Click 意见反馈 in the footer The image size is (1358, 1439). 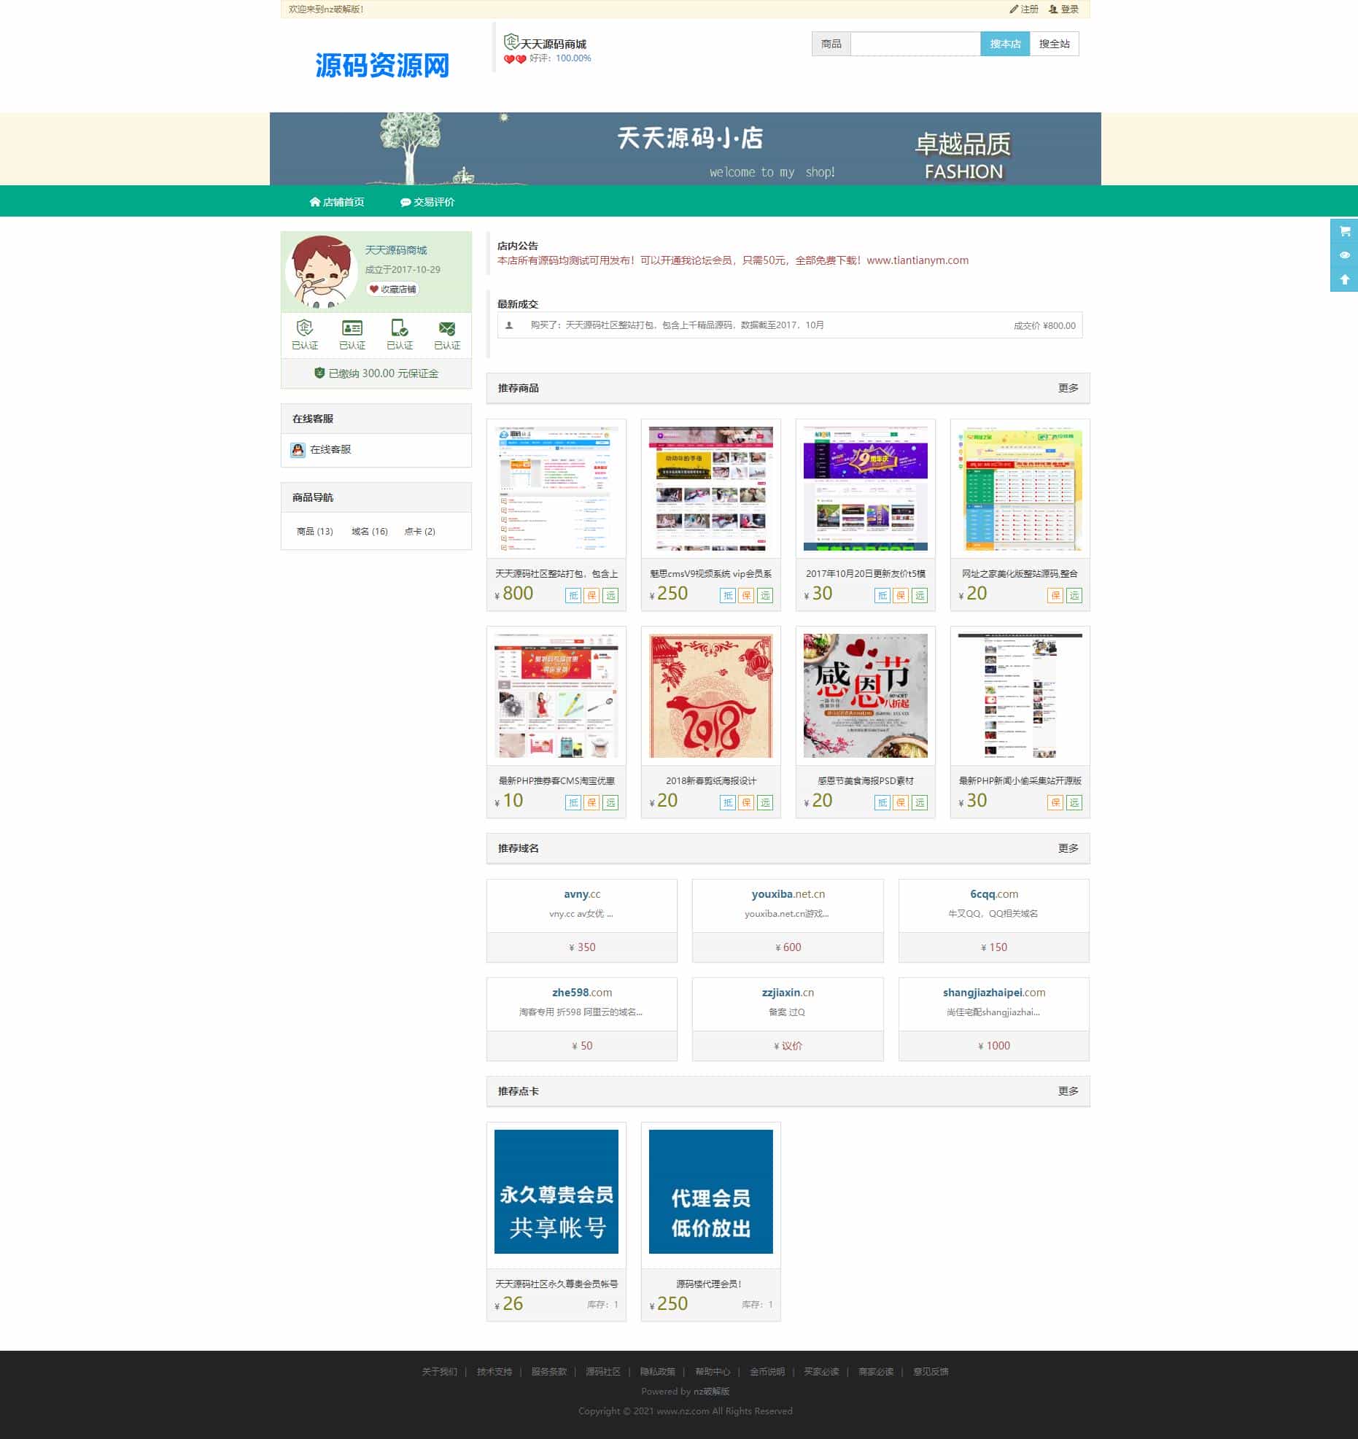(x=931, y=1372)
